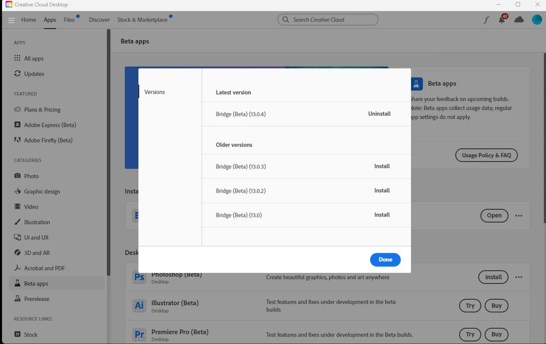Click the Adobe Firefly (Beta) icon
This screenshot has height=344, width=546.
pyautogui.click(x=17, y=140)
